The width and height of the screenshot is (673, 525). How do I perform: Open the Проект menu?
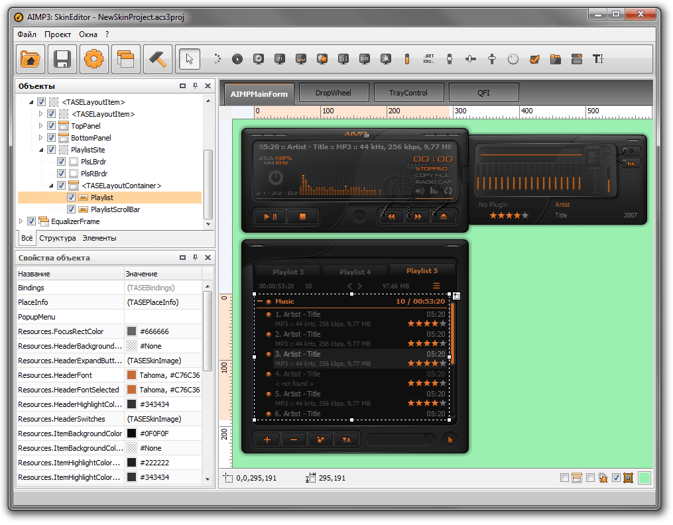point(58,34)
